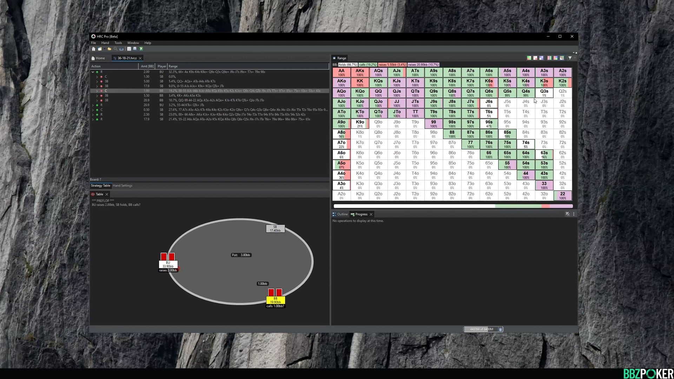The image size is (674, 379).
Task: Click the magnifier search toolbar icon
Action: 115,49
